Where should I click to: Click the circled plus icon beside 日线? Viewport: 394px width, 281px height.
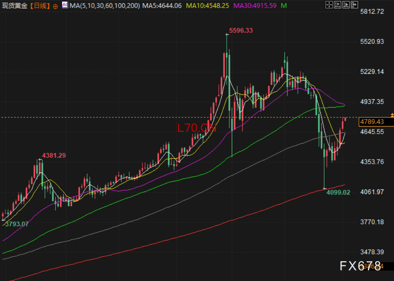[x=55, y=6]
